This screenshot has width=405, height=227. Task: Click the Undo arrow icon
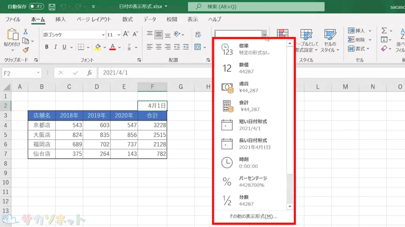click(63, 7)
